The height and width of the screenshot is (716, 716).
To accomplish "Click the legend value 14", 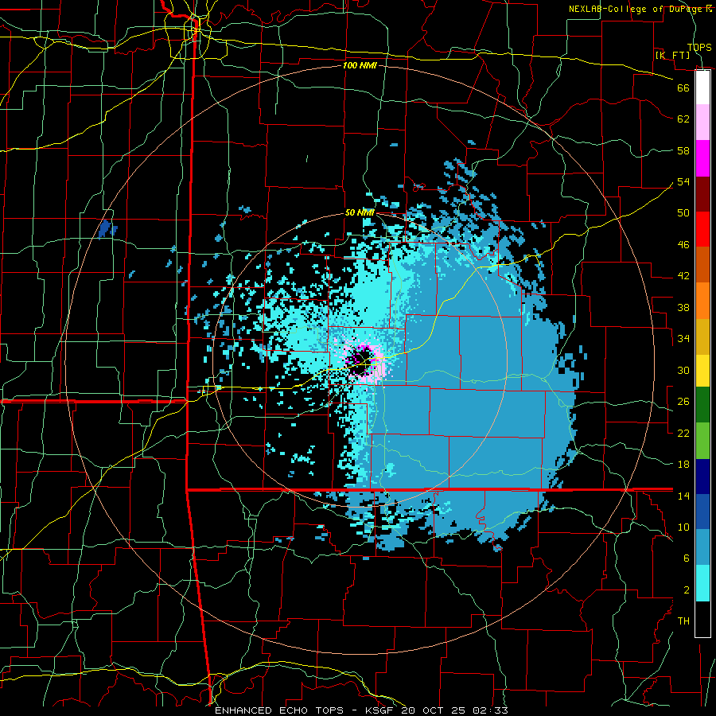I will (683, 496).
